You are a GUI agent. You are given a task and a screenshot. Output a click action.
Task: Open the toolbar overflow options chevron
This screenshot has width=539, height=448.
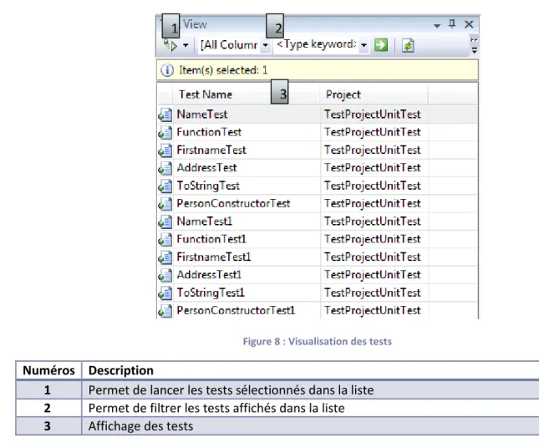[475, 45]
